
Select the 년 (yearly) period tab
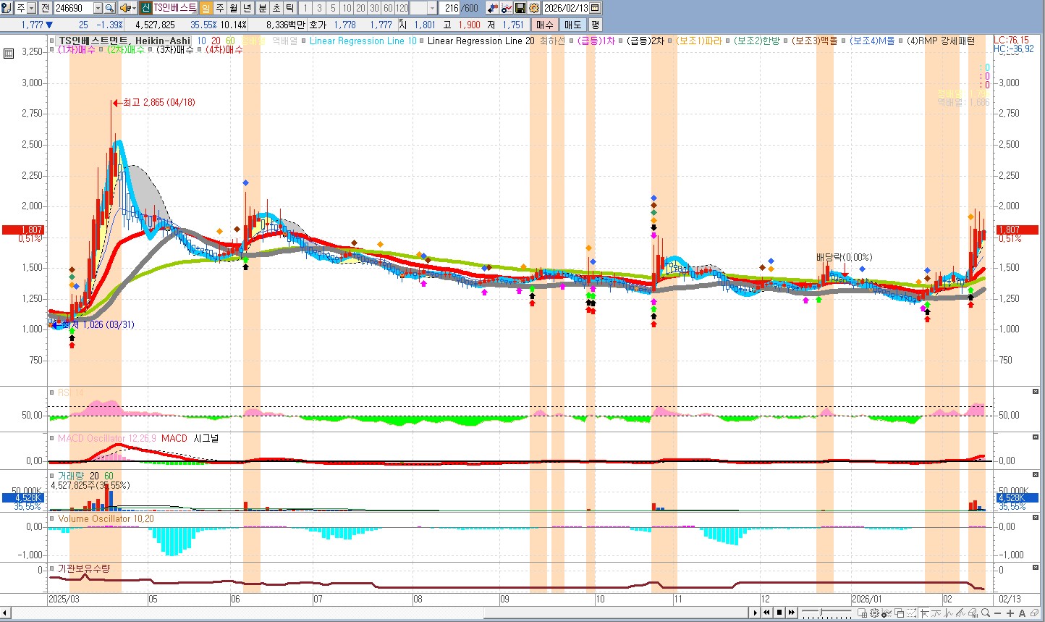(247, 8)
